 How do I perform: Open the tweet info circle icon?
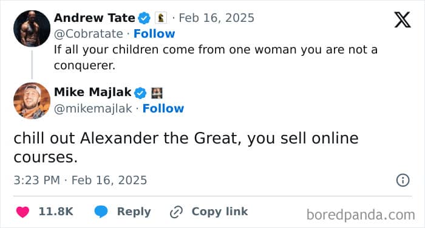click(403, 180)
